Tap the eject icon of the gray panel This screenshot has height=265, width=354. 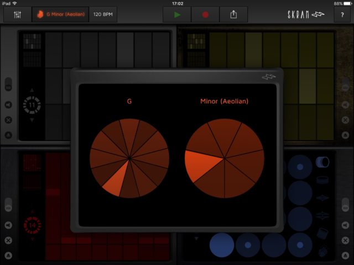(8, 135)
